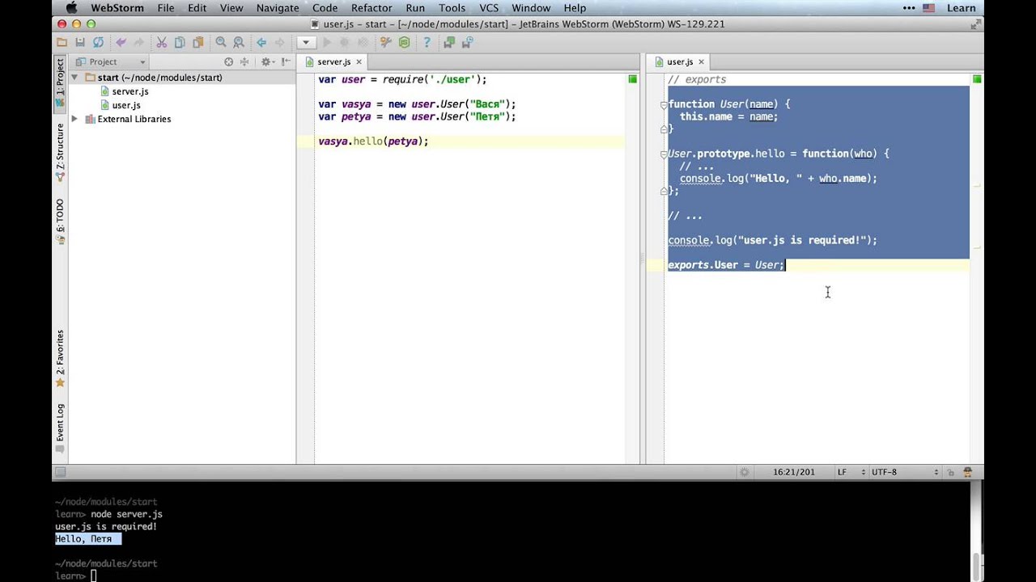Image resolution: width=1036 pixels, height=582 pixels.
Task: Open the Project panel gear settings menu
Action: 266,61
